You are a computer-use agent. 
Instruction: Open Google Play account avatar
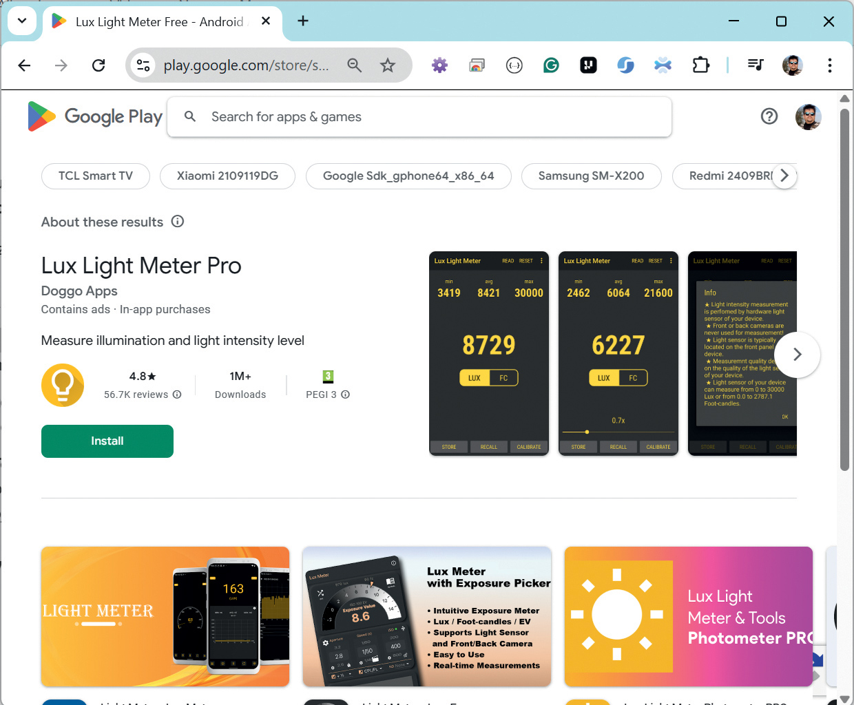(x=809, y=117)
